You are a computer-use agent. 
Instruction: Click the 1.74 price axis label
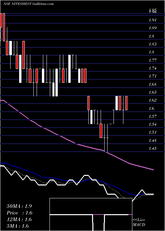(x=152, y=68)
